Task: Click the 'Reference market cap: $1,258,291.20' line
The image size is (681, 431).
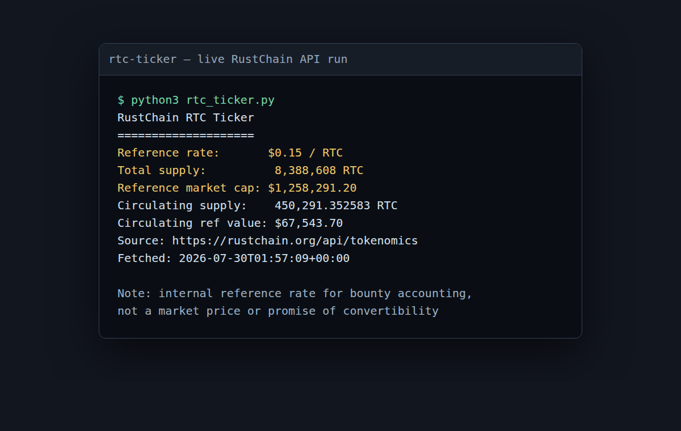Action: (x=237, y=188)
